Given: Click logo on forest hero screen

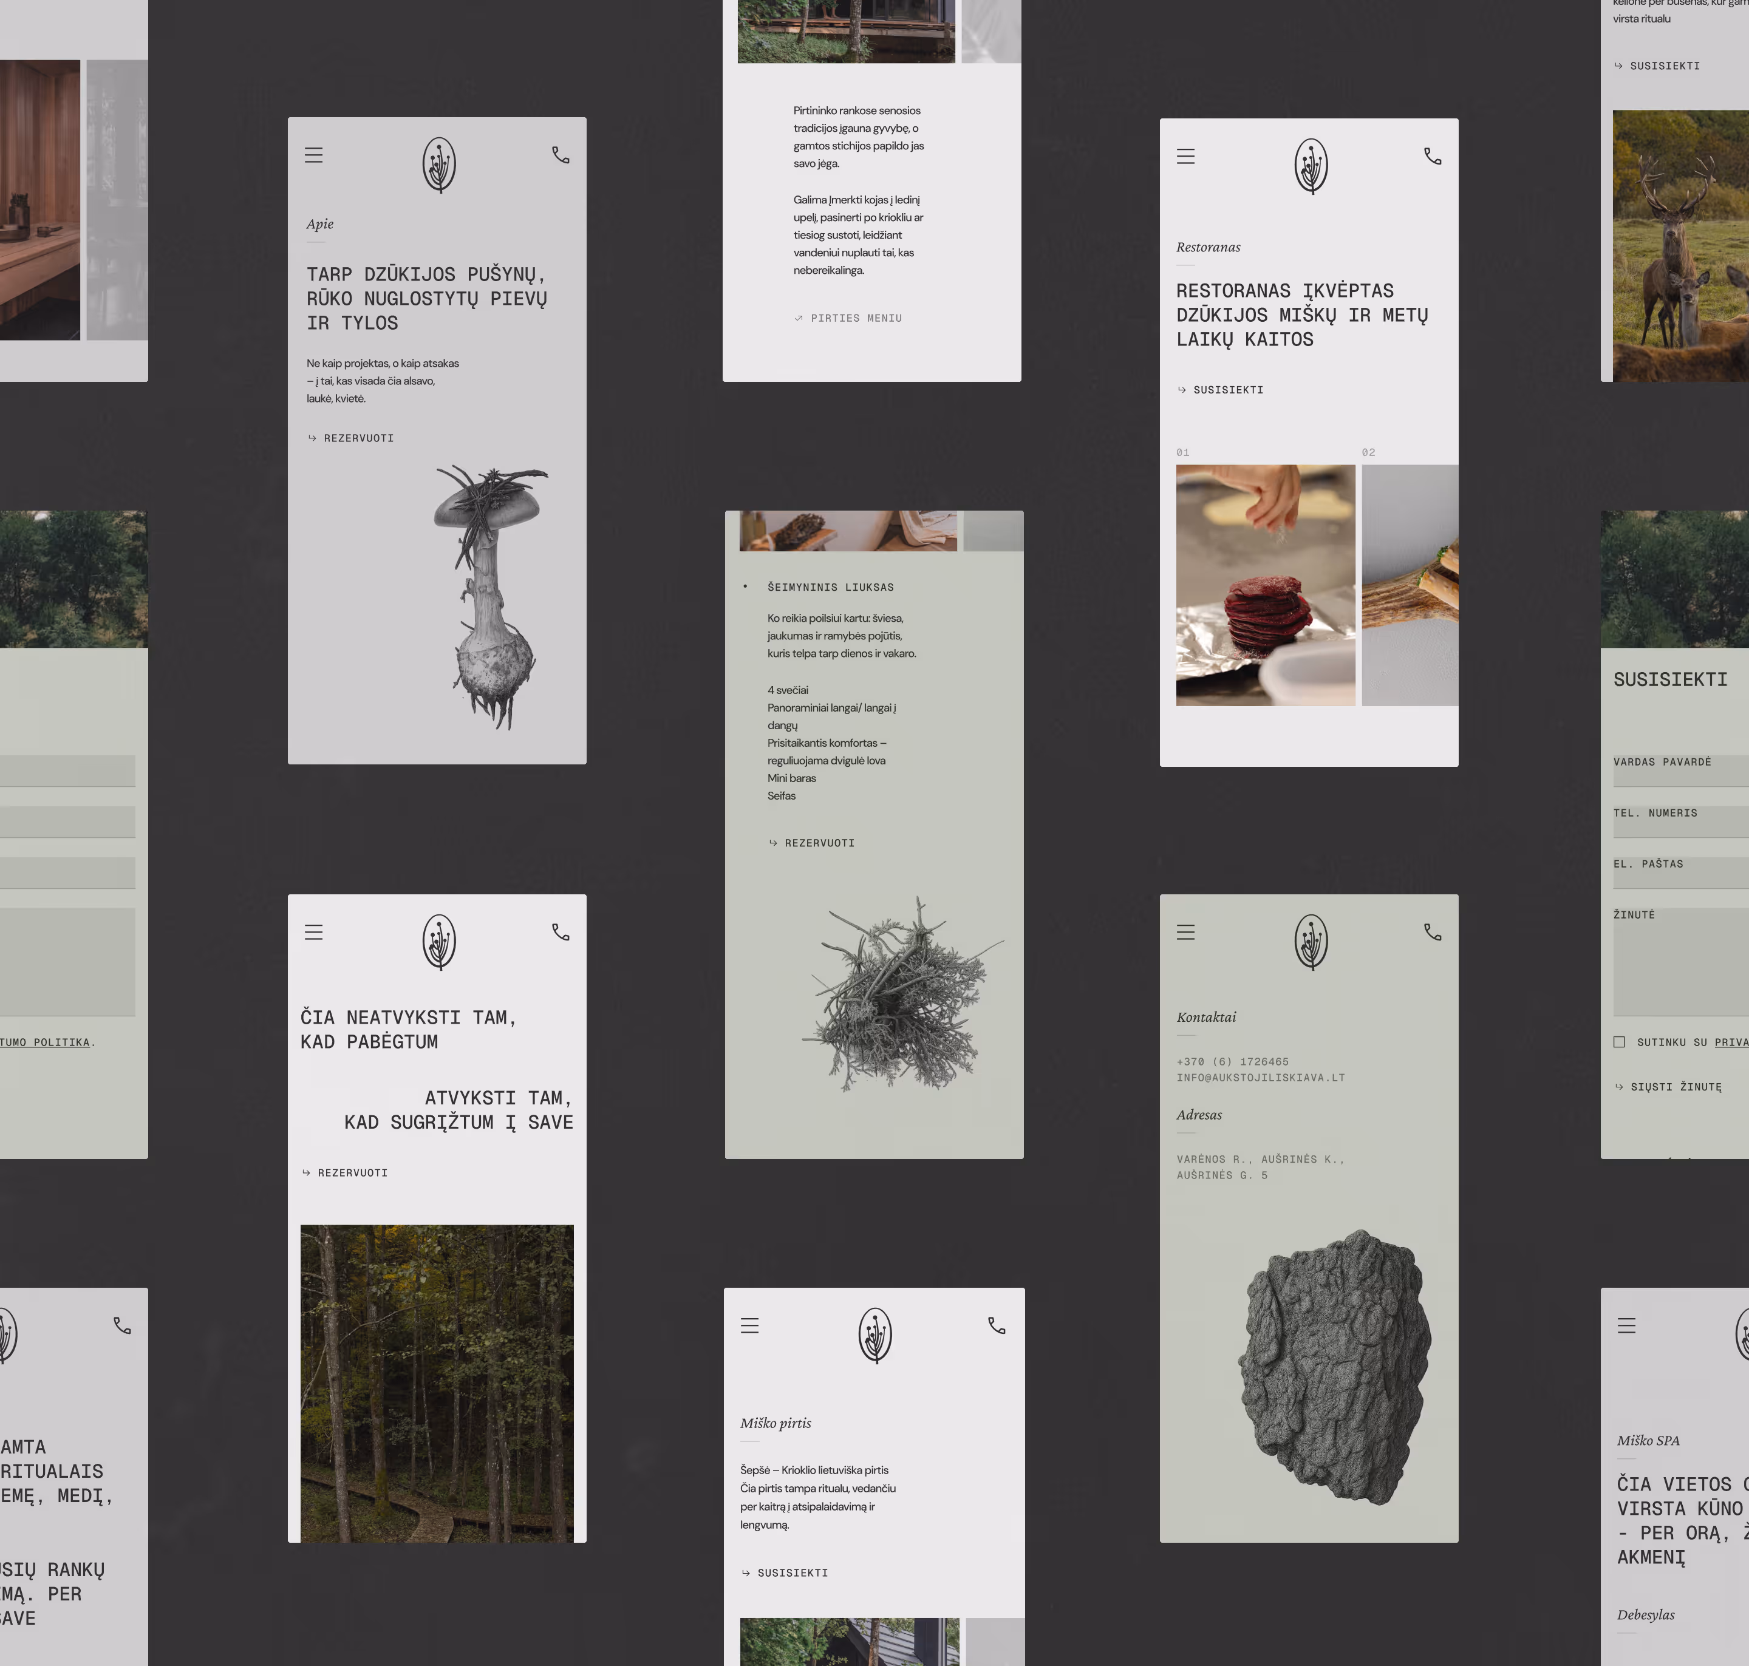Looking at the screenshot, I should coord(439,941).
